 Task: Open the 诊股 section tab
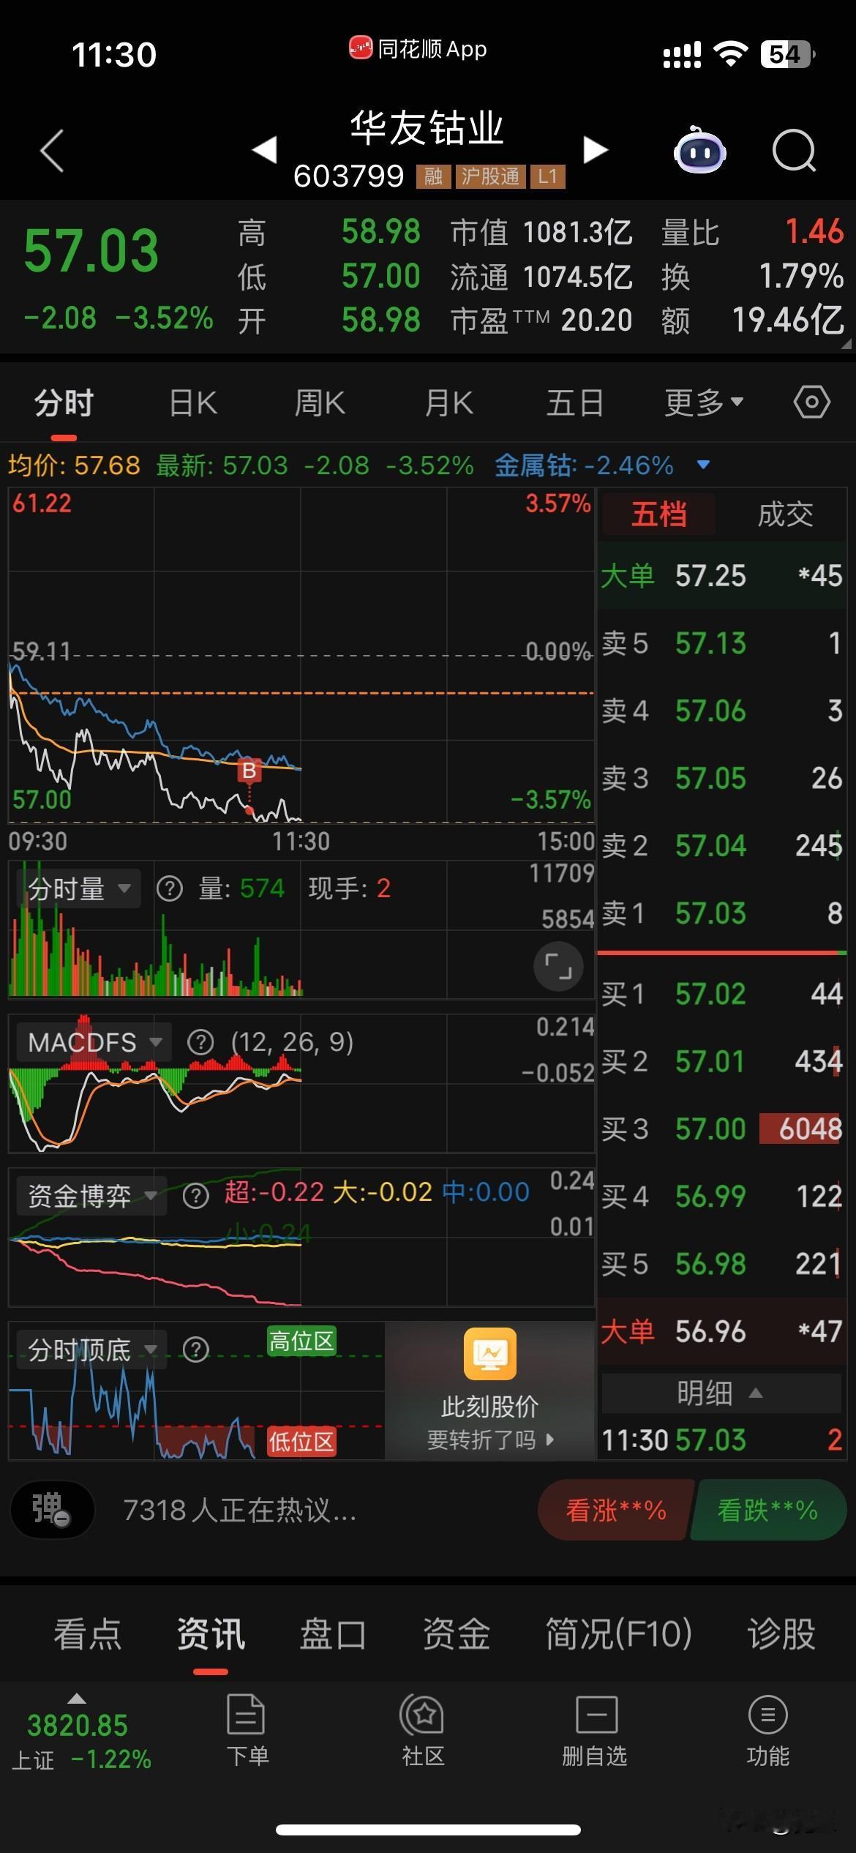781,1633
